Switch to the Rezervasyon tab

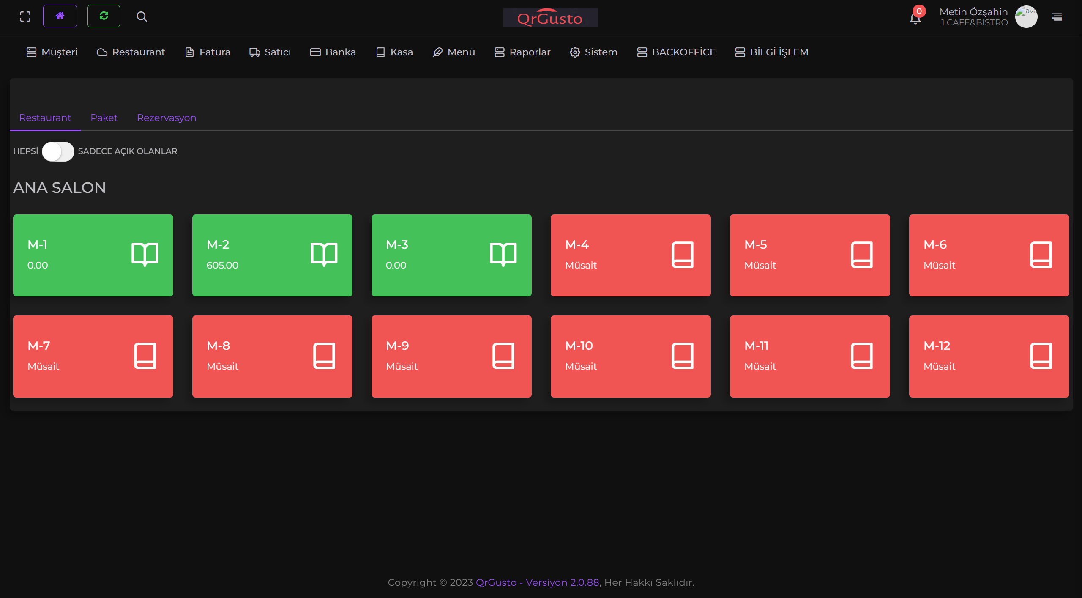tap(167, 118)
